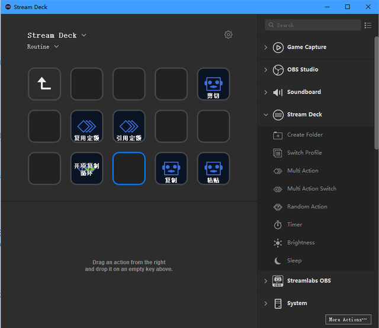
Task: Select the Random Action label
Action: tap(307, 207)
